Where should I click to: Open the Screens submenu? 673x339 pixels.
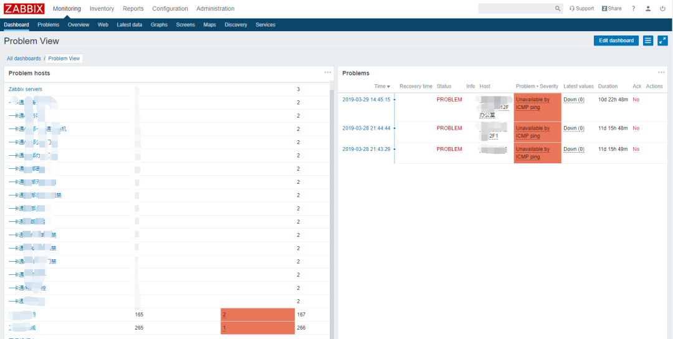186,25
